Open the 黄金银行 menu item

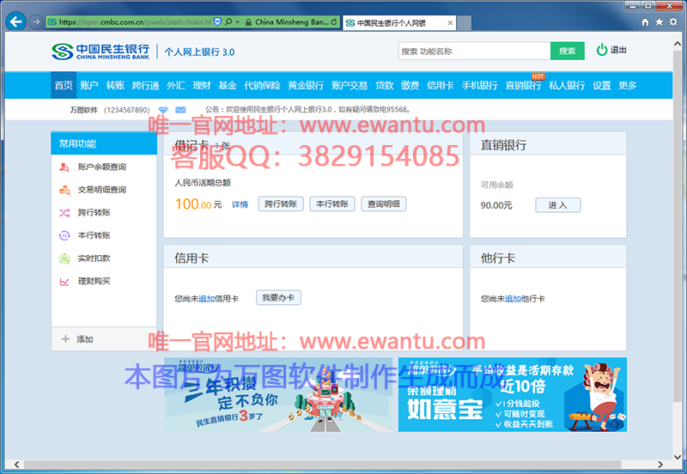pos(306,85)
